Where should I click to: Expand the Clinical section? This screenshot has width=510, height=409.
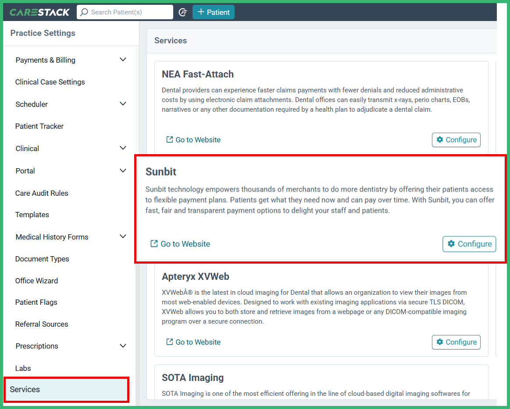(x=123, y=148)
